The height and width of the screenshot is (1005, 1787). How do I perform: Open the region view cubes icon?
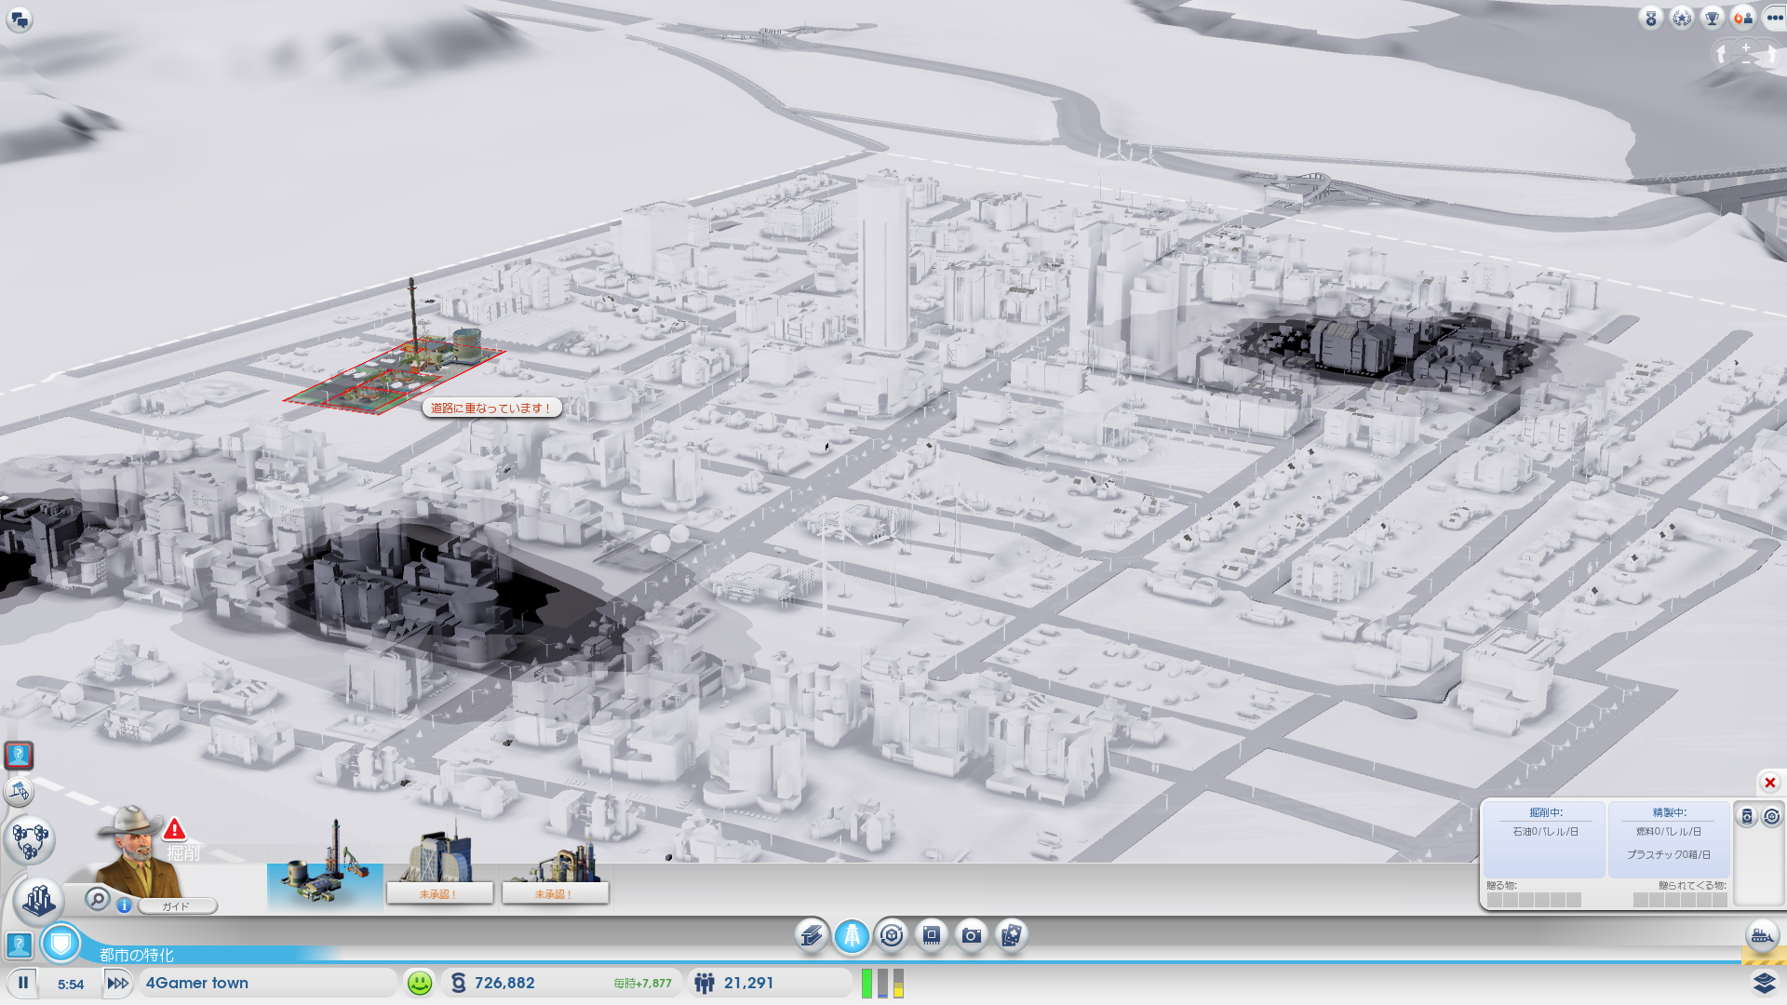click(x=30, y=839)
